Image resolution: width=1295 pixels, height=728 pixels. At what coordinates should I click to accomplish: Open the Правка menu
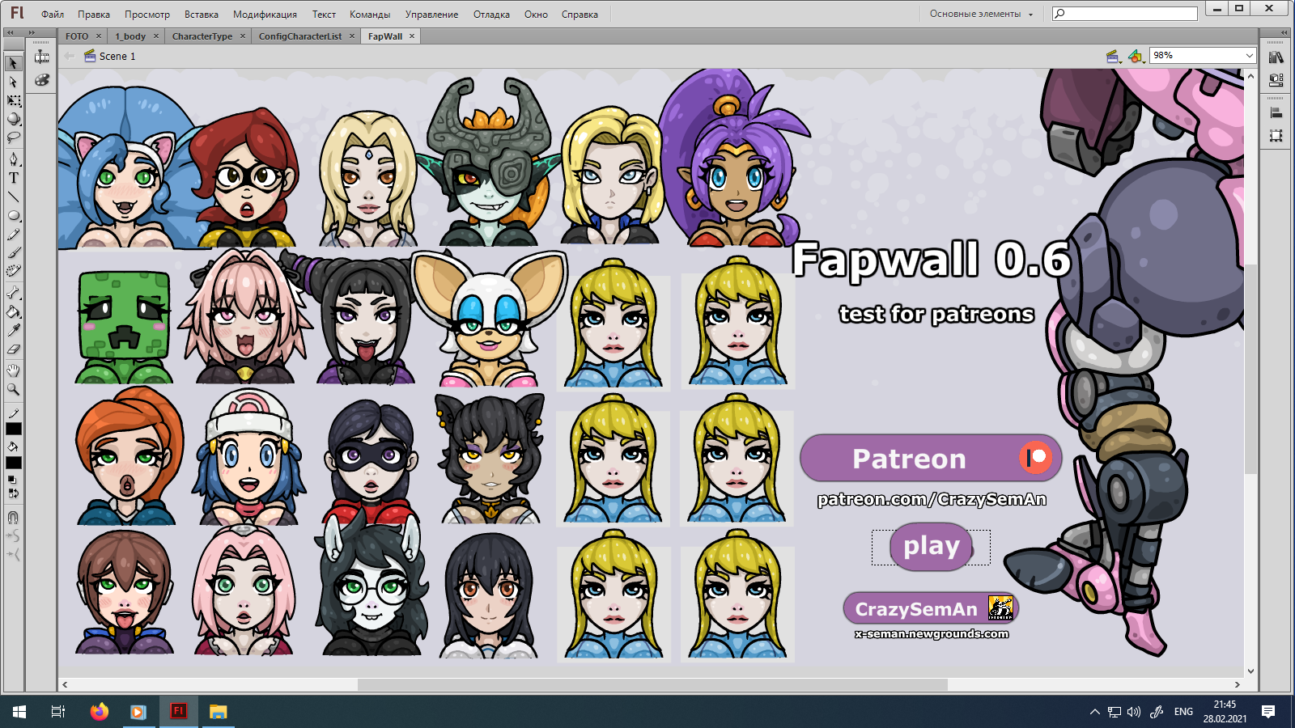tap(94, 15)
